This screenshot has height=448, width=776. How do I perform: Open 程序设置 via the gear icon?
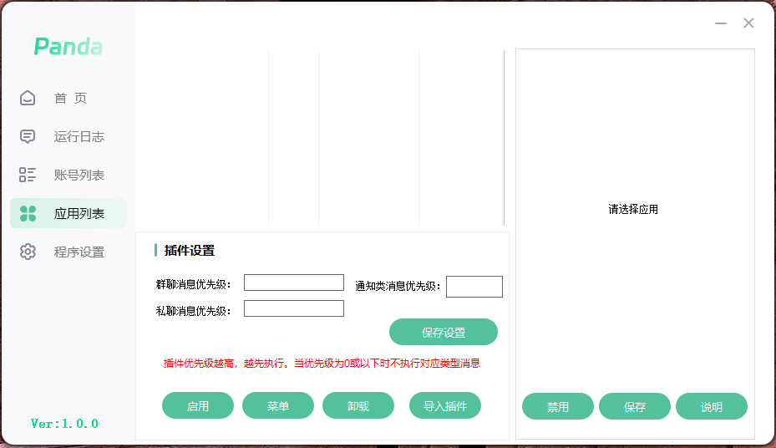click(28, 252)
